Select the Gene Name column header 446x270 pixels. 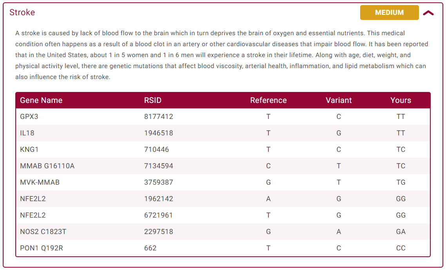click(x=41, y=100)
